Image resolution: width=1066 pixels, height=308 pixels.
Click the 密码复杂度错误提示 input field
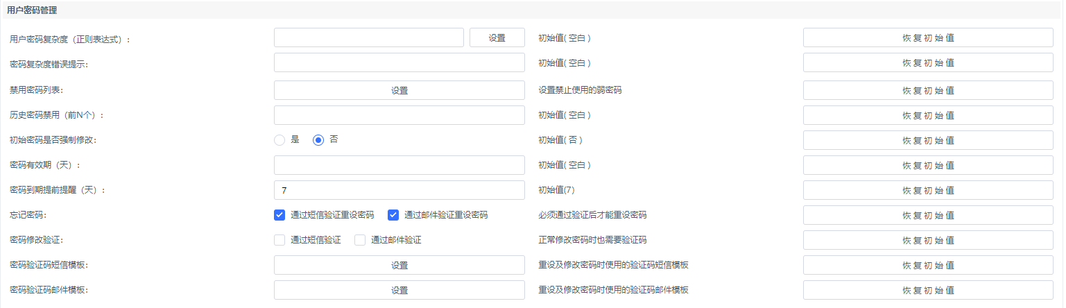[399, 62]
